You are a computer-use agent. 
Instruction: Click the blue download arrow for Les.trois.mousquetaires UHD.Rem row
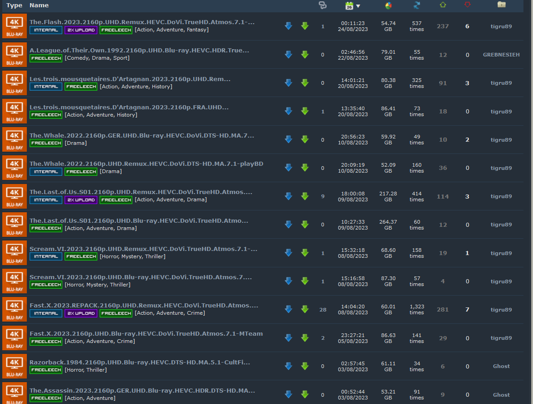pyautogui.click(x=289, y=83)
